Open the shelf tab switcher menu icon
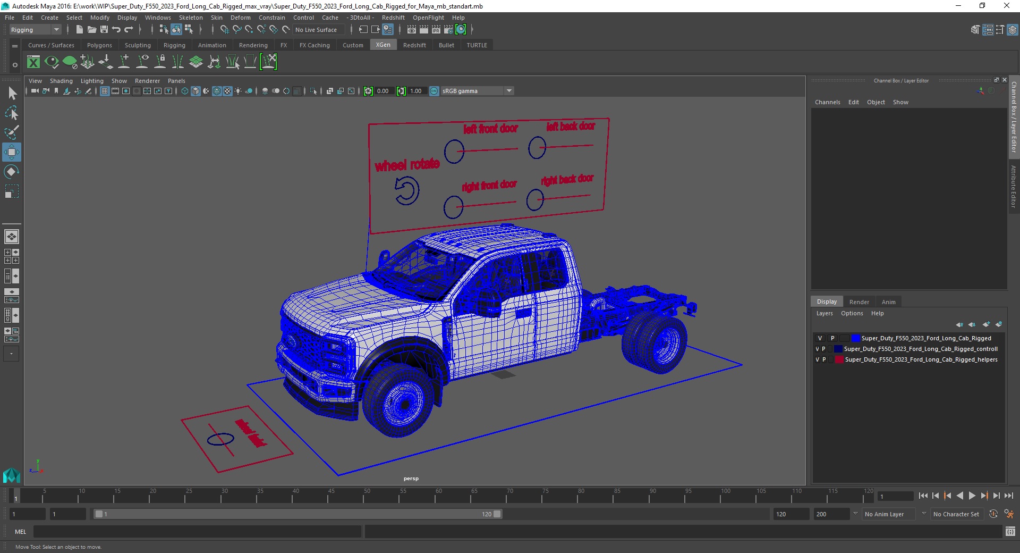 pos(15,46)
